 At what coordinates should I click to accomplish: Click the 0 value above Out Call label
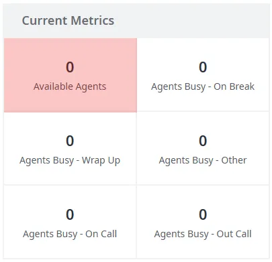(x=203, y=214)
